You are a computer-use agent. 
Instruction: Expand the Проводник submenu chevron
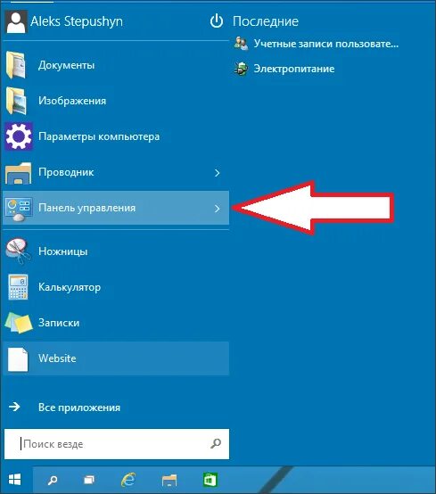point(217,173)
